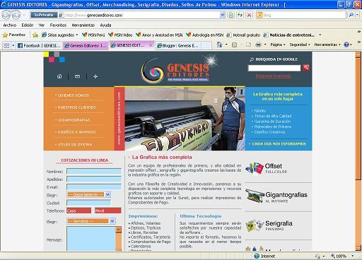The width and height of the screenshot is (362, 260).
Task: Click the Refresh page icon
Action: (240, 15)
